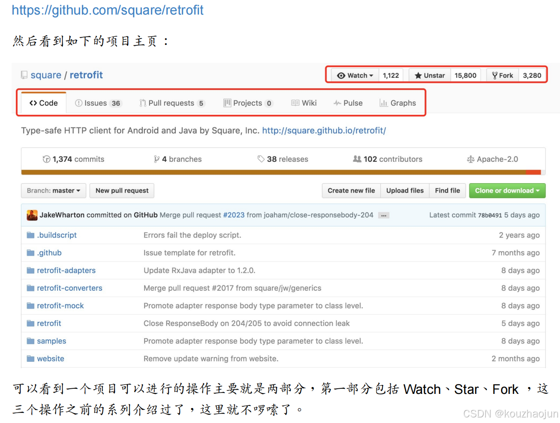
Task: Switch to the Issues tab
Action: (98, 103)
